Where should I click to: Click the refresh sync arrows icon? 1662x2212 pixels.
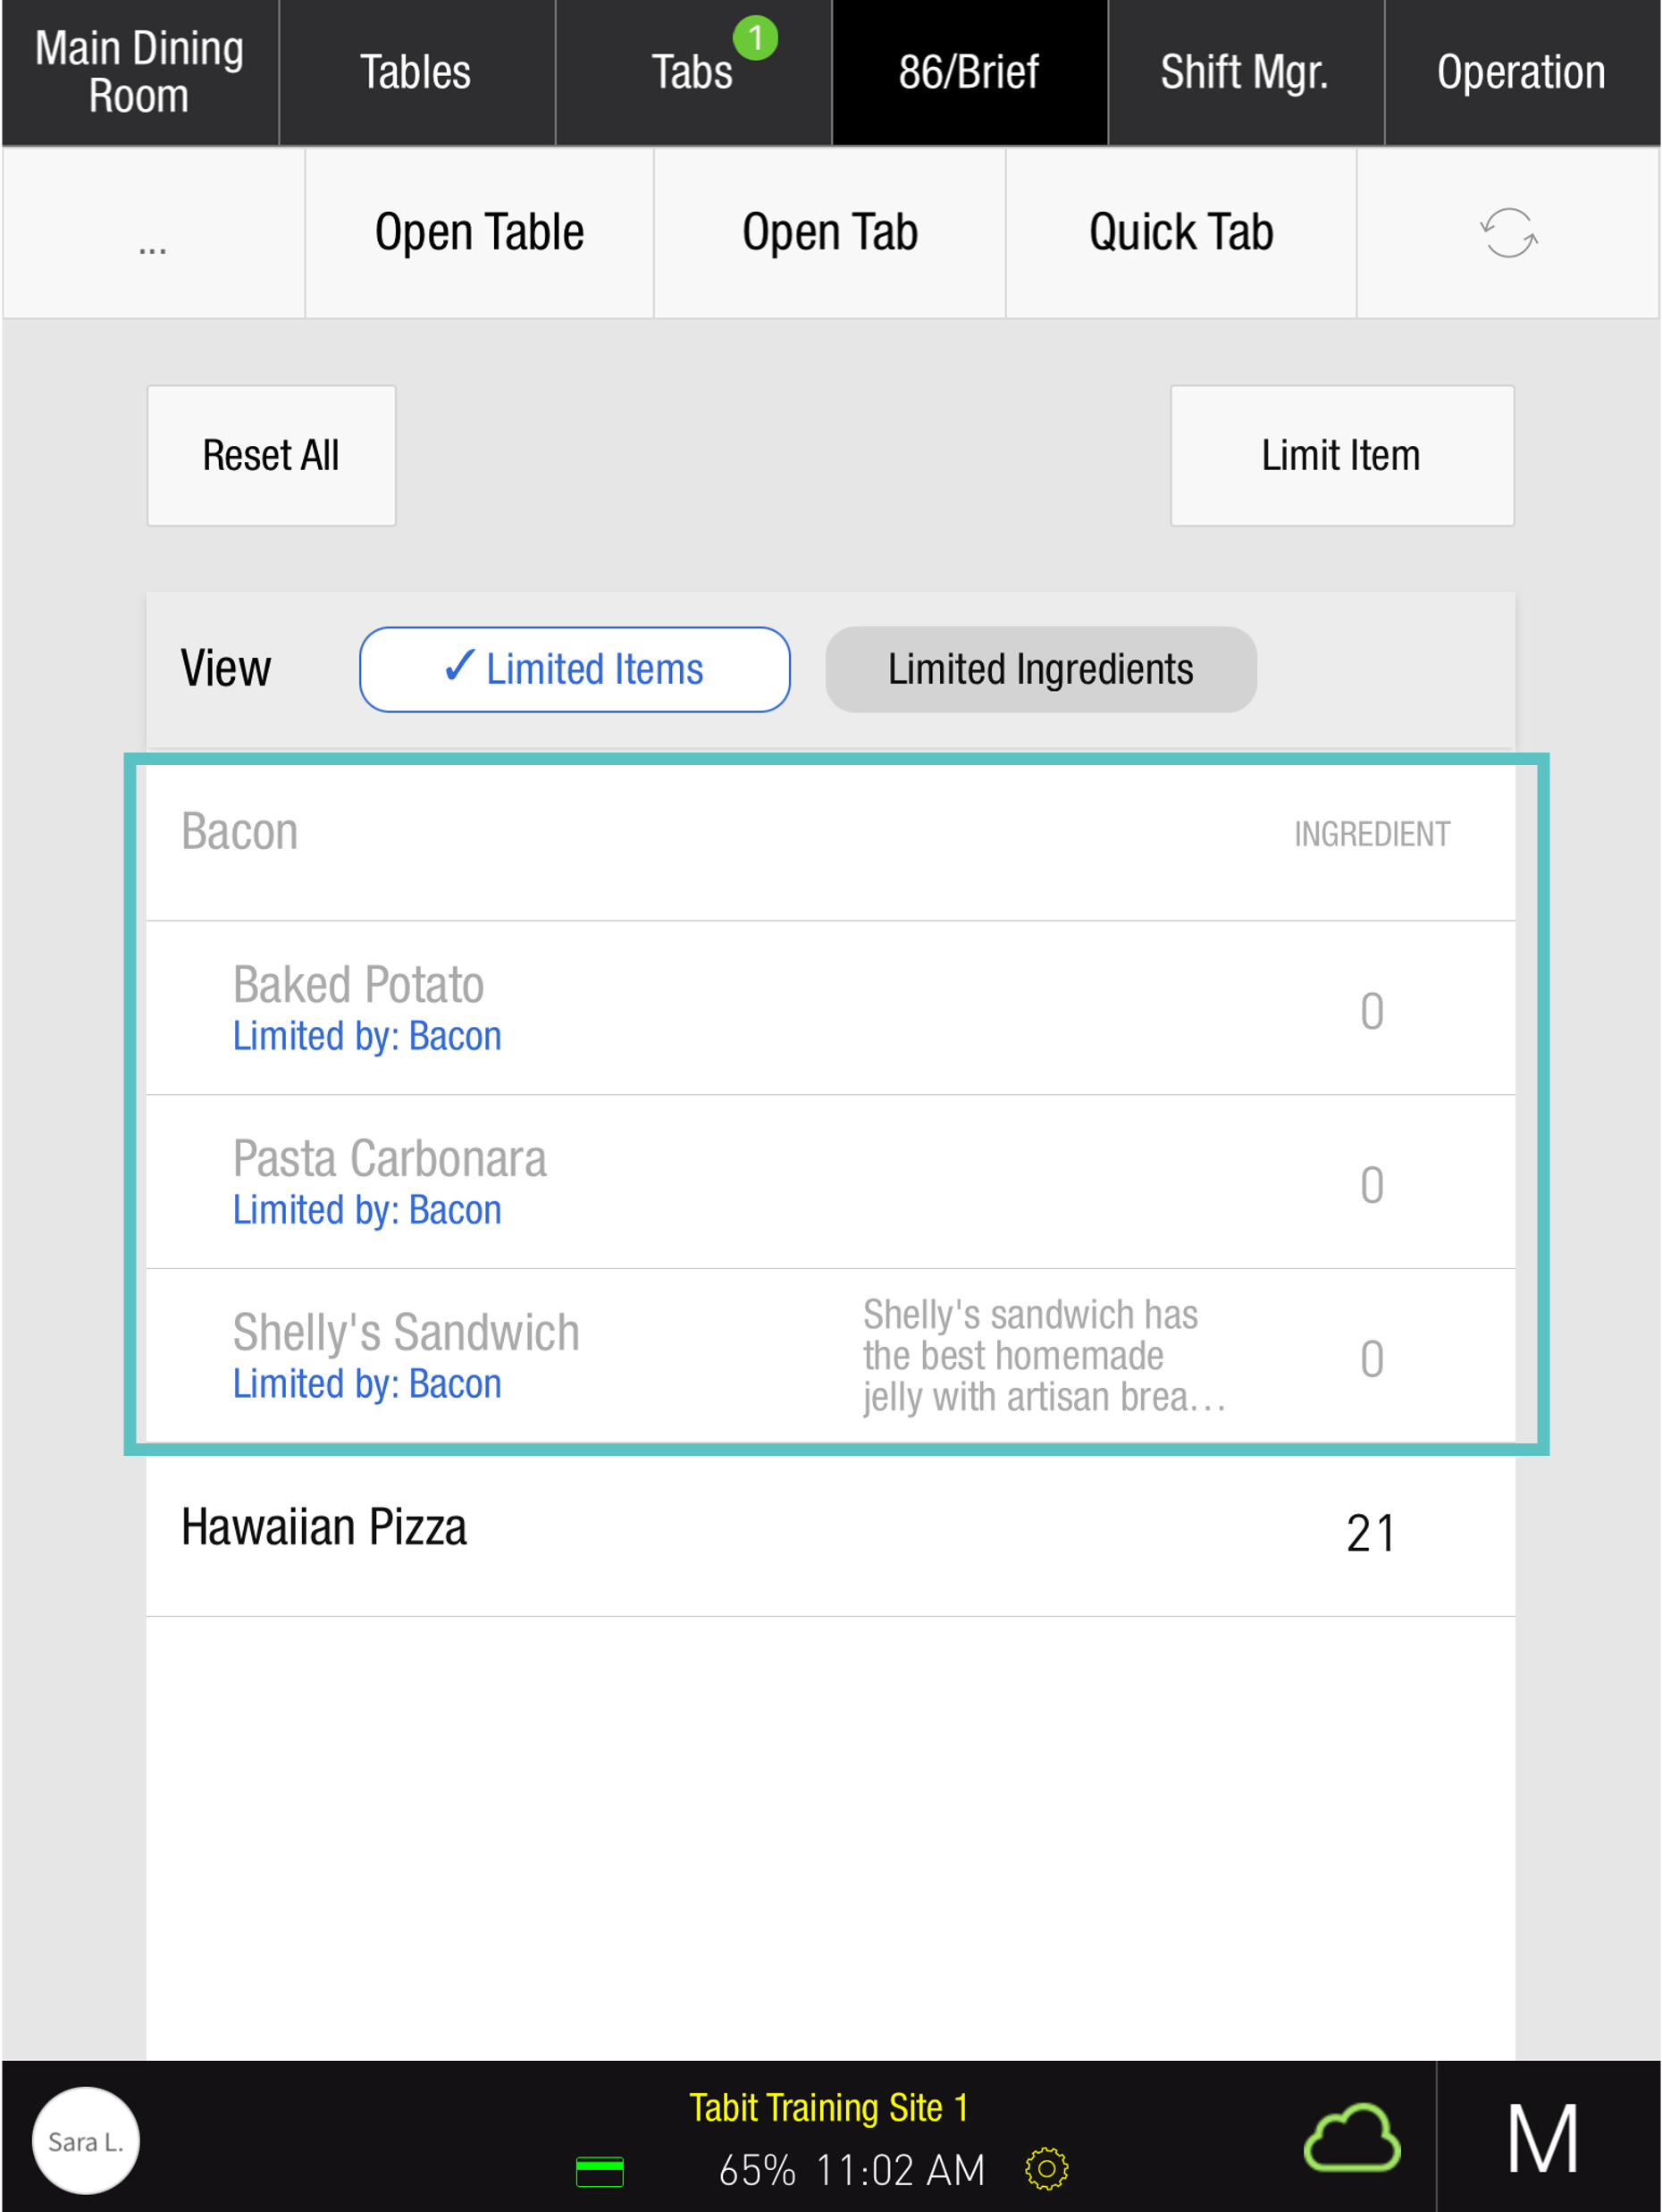tap(1508, 233)
